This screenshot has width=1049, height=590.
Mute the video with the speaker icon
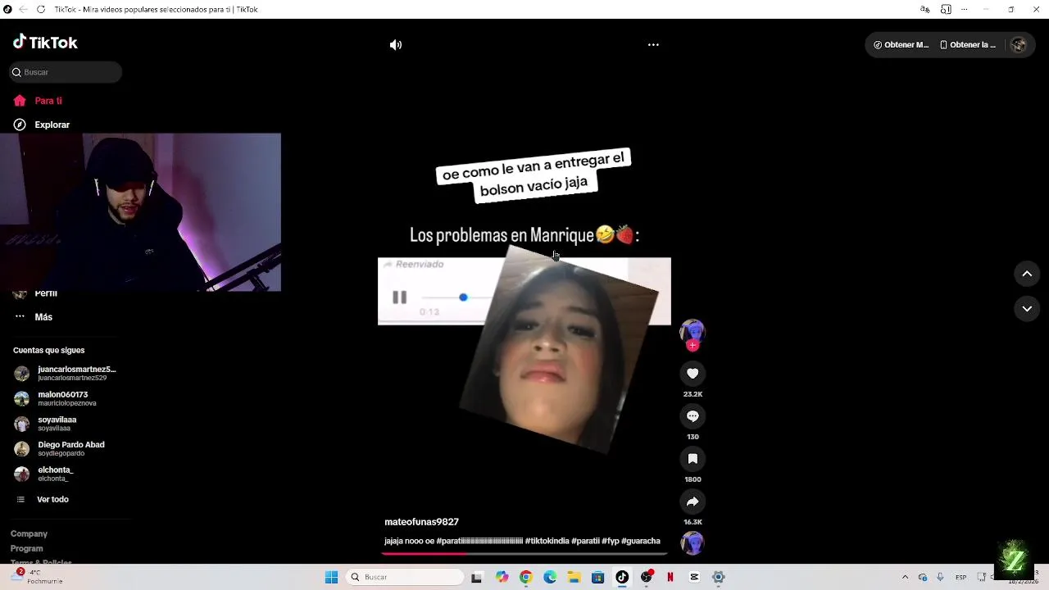[396, 45]
